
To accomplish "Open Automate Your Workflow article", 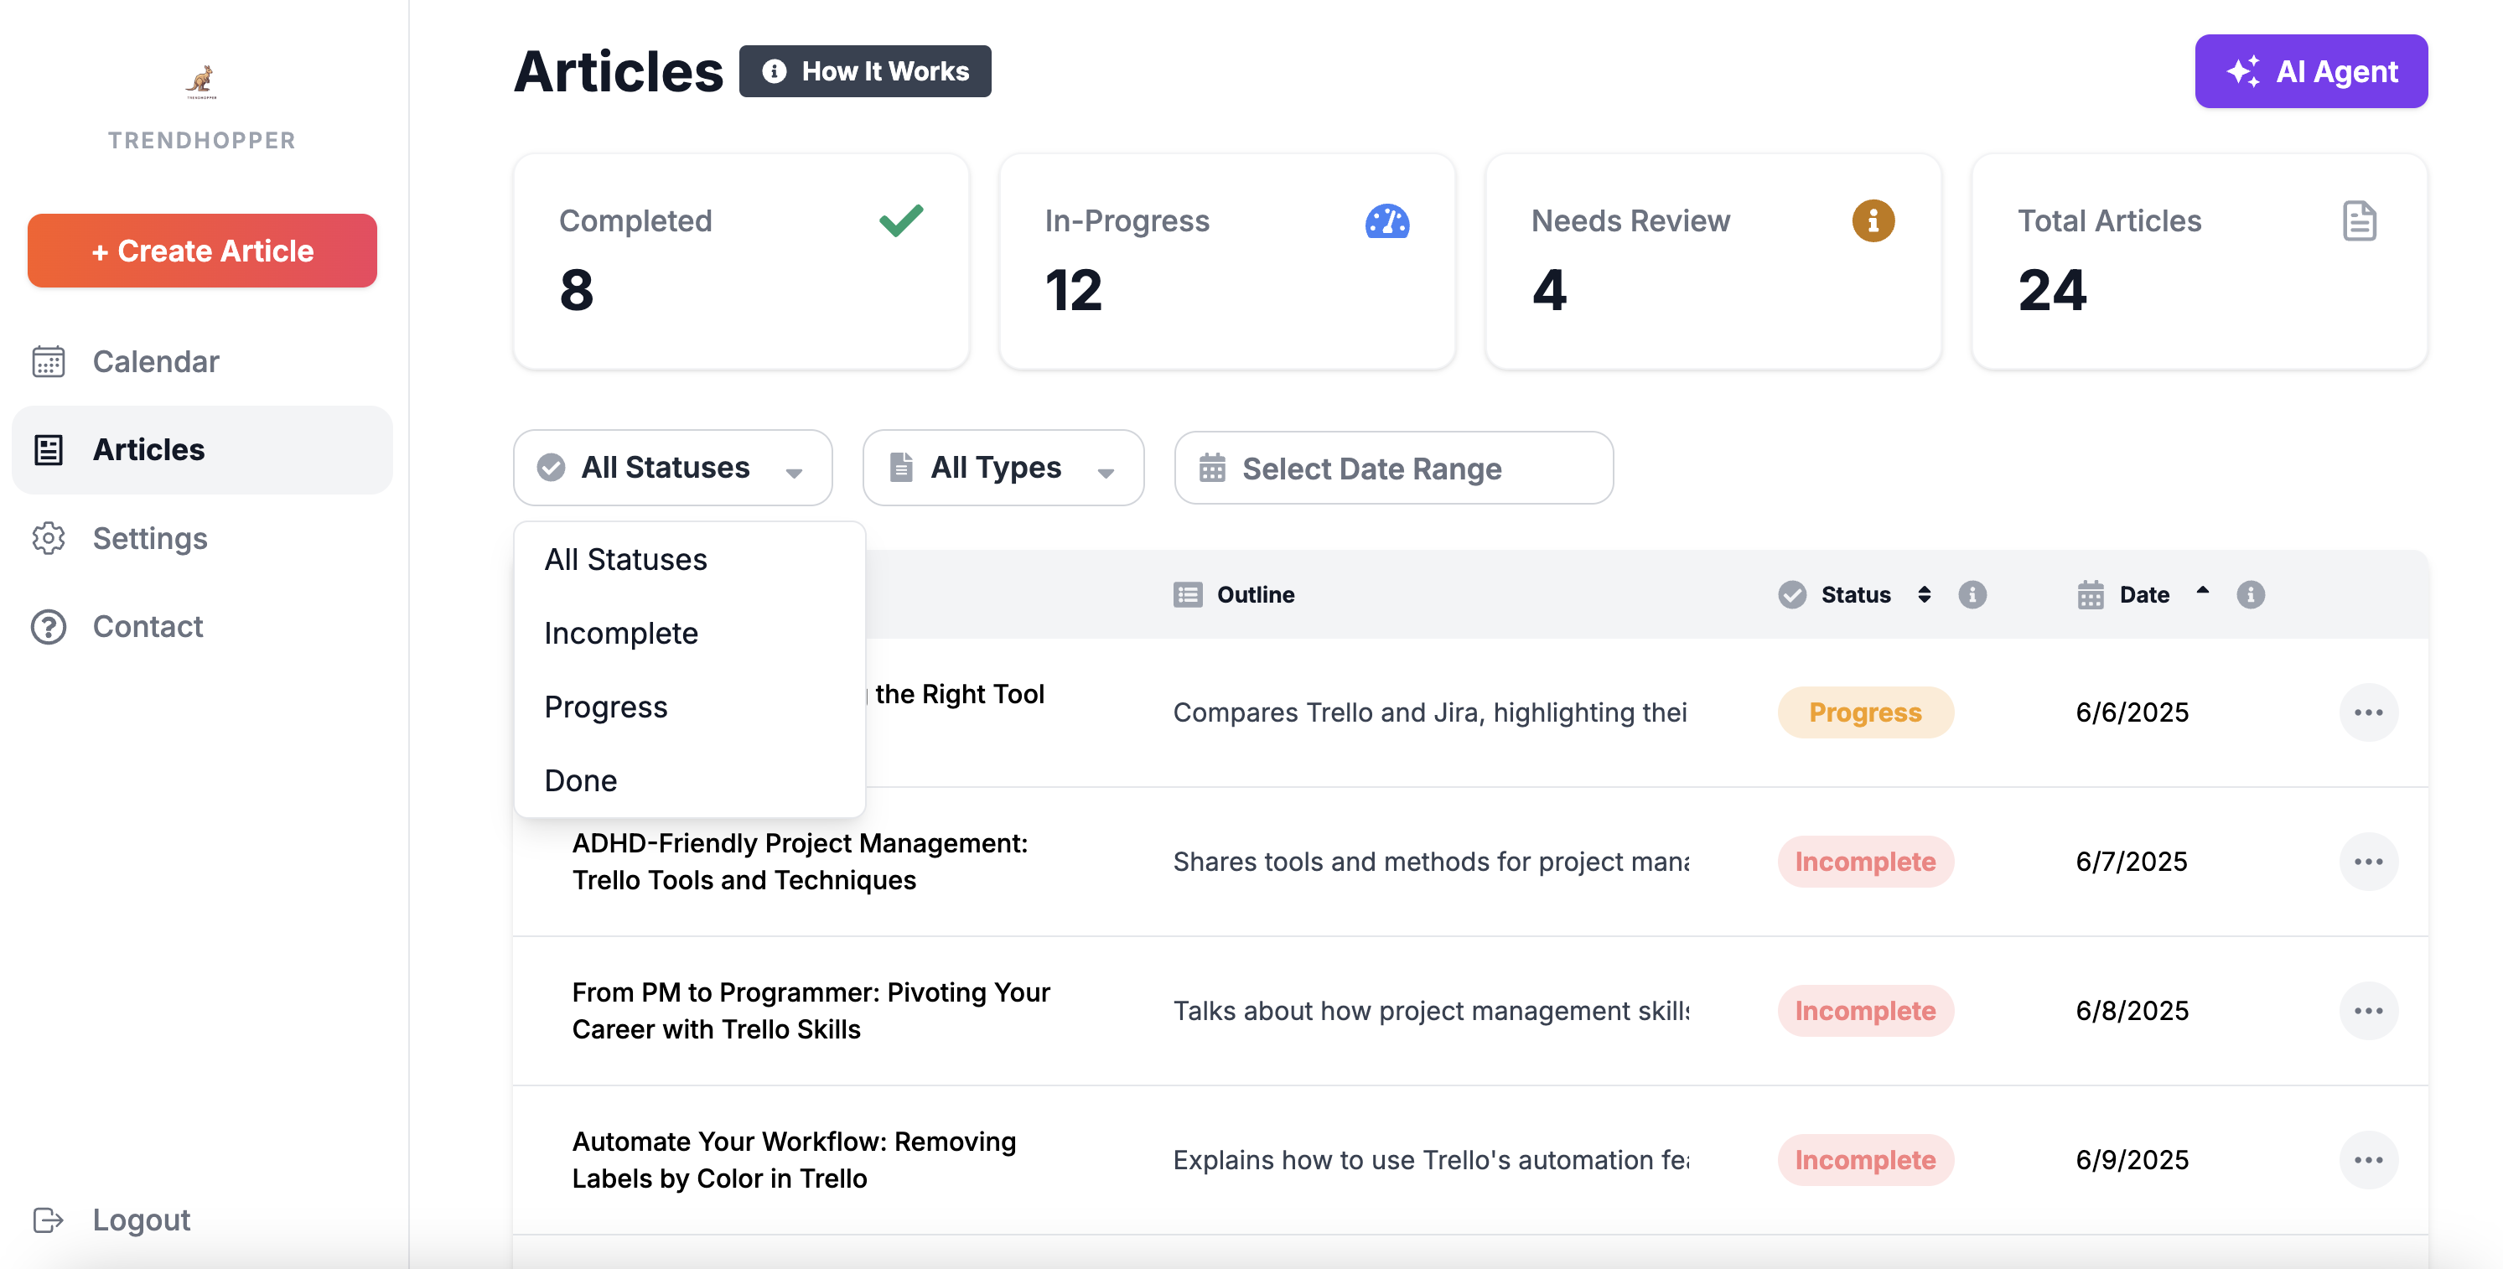I will 794,1160.
